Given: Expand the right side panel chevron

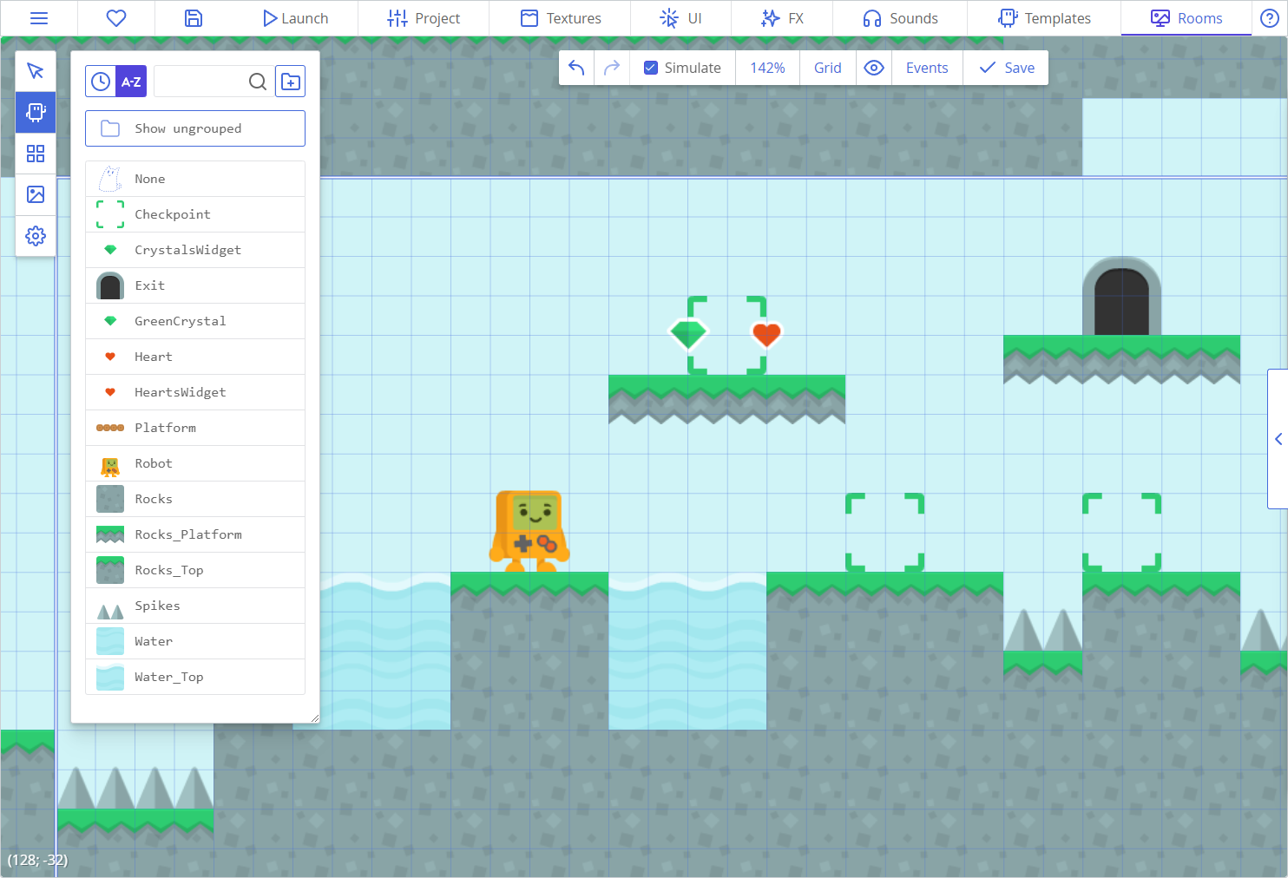Looking at the screenshot, I should pyautogui.click(x=1278, y=439).
